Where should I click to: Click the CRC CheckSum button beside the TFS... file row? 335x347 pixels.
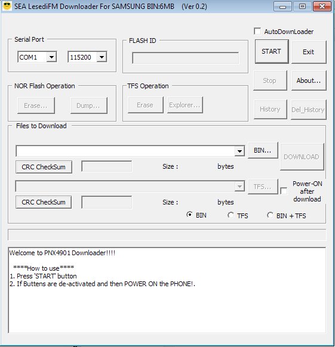44,202
